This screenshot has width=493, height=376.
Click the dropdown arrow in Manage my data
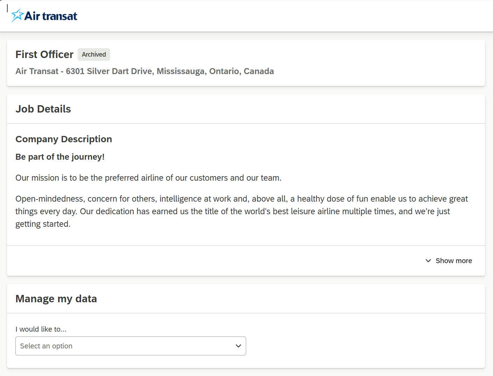[238, 346]
